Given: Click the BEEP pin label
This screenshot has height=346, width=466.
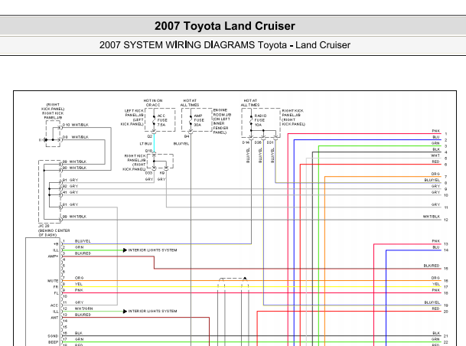Looking at the screenshot, I should pos(53,342).
